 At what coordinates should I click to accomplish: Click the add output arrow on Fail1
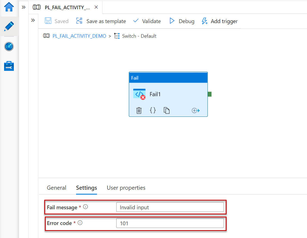point(196,110)
